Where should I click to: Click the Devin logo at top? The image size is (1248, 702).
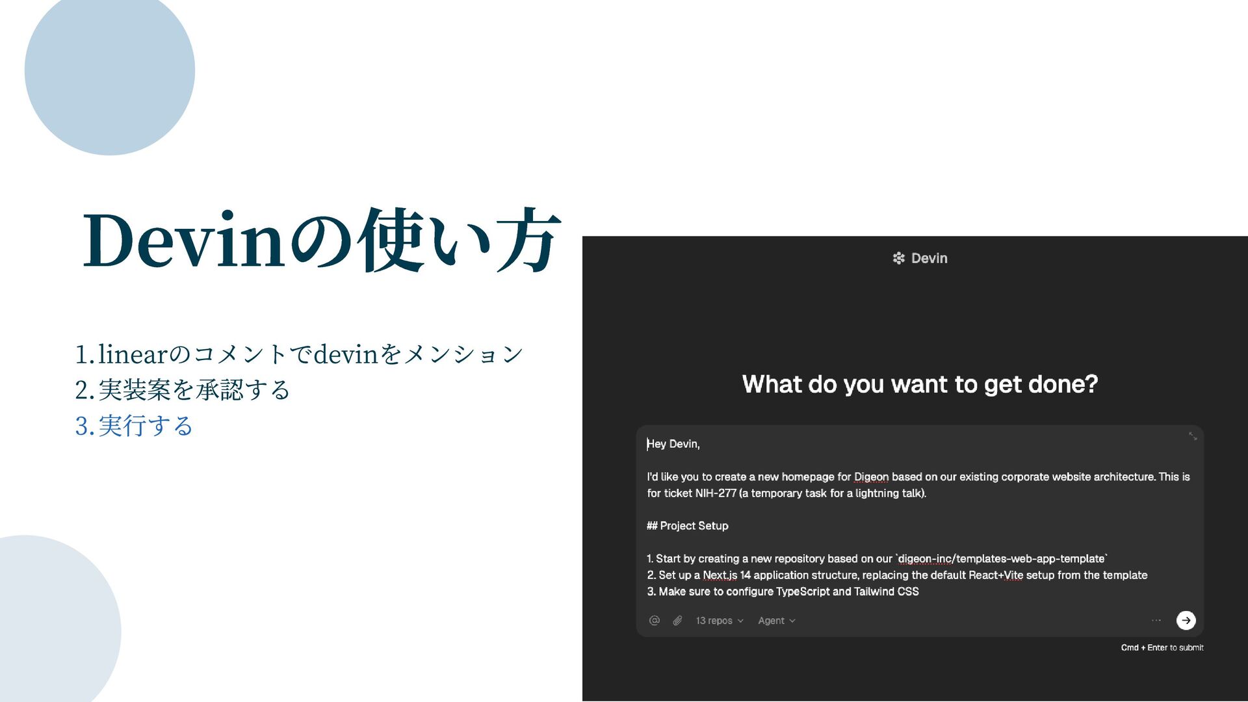[920, 258]
